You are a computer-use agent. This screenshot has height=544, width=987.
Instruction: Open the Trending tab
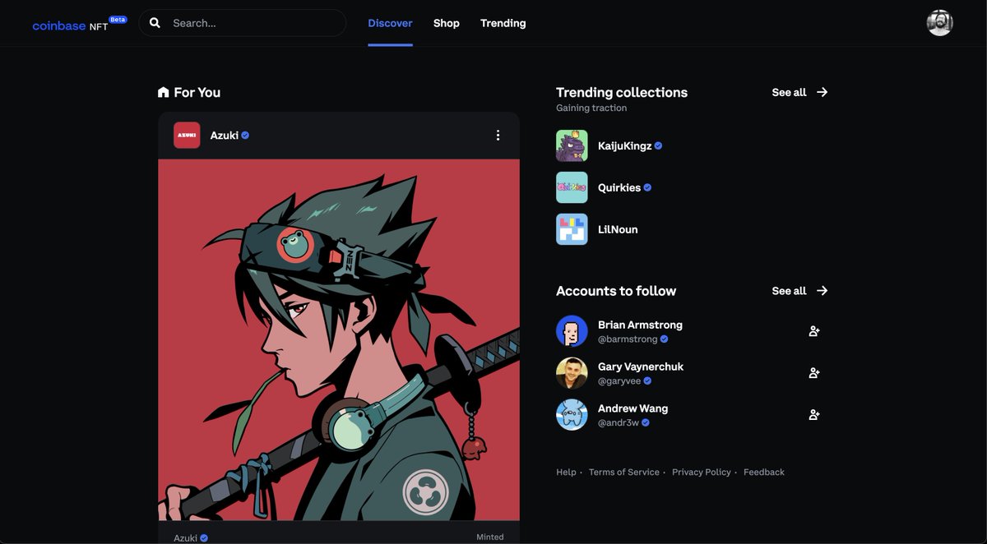click(503, 23)
